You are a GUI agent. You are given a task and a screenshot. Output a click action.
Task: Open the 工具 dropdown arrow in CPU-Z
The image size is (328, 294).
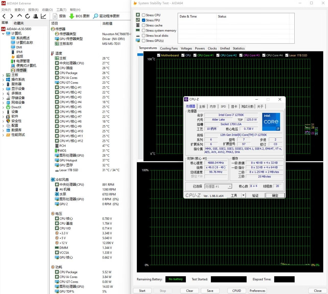(x=243, y=195)
